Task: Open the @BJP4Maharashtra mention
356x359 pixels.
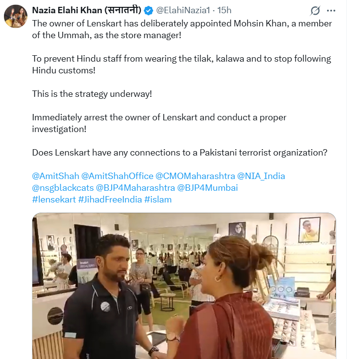Action: click(135, 188)
